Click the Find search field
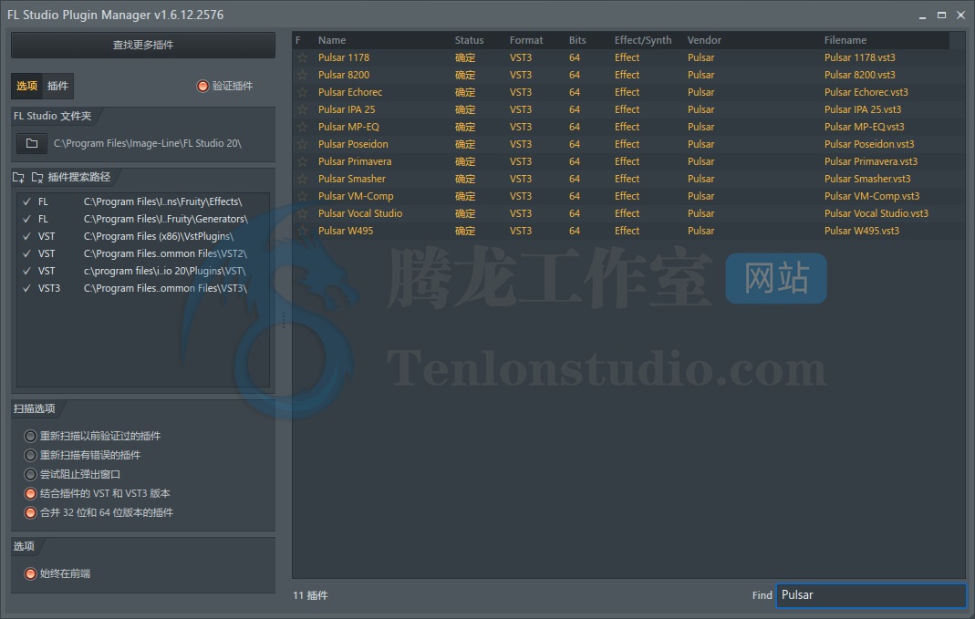The height and width of the screenshot is (619, 975). click(x=870, y=595)
